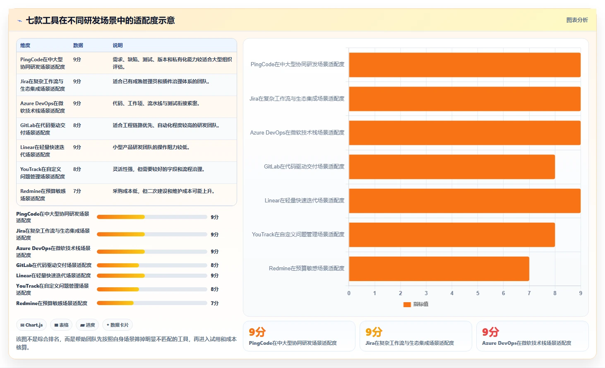
Task: Click the table cell 'GitLab在代码驱动交付场景适配度'
Action: pos(43,129)
